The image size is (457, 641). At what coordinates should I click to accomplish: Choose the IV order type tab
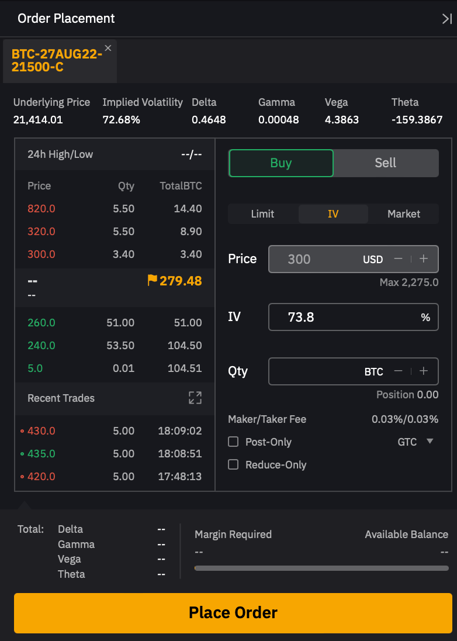[x=333, y=214]
